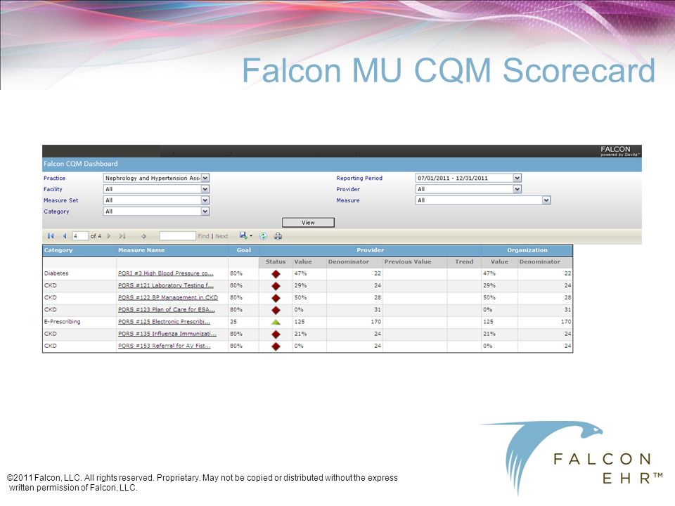Click the Provider column header
Screen dimensions: 675x506
[x=371, y=250]
